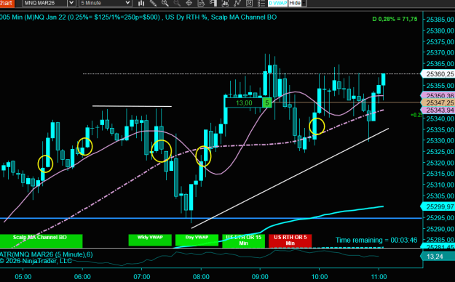455x282 pixels.
Task: Open the bar type icon in toolbar
Action: 141,3
